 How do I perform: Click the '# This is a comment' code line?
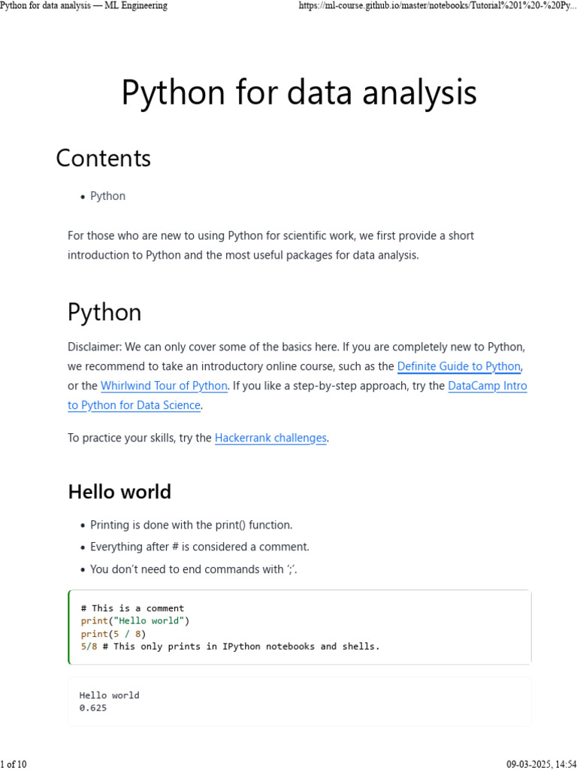pyautogui.click(x=132, y=608)
